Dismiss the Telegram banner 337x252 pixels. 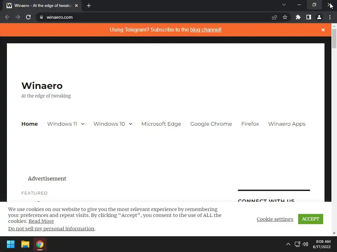click(323, 30)
